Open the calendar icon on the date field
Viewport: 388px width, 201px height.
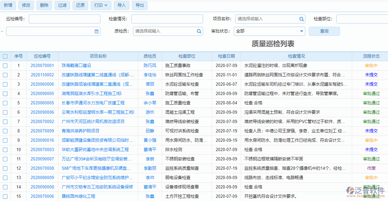(x=96, y=31)
